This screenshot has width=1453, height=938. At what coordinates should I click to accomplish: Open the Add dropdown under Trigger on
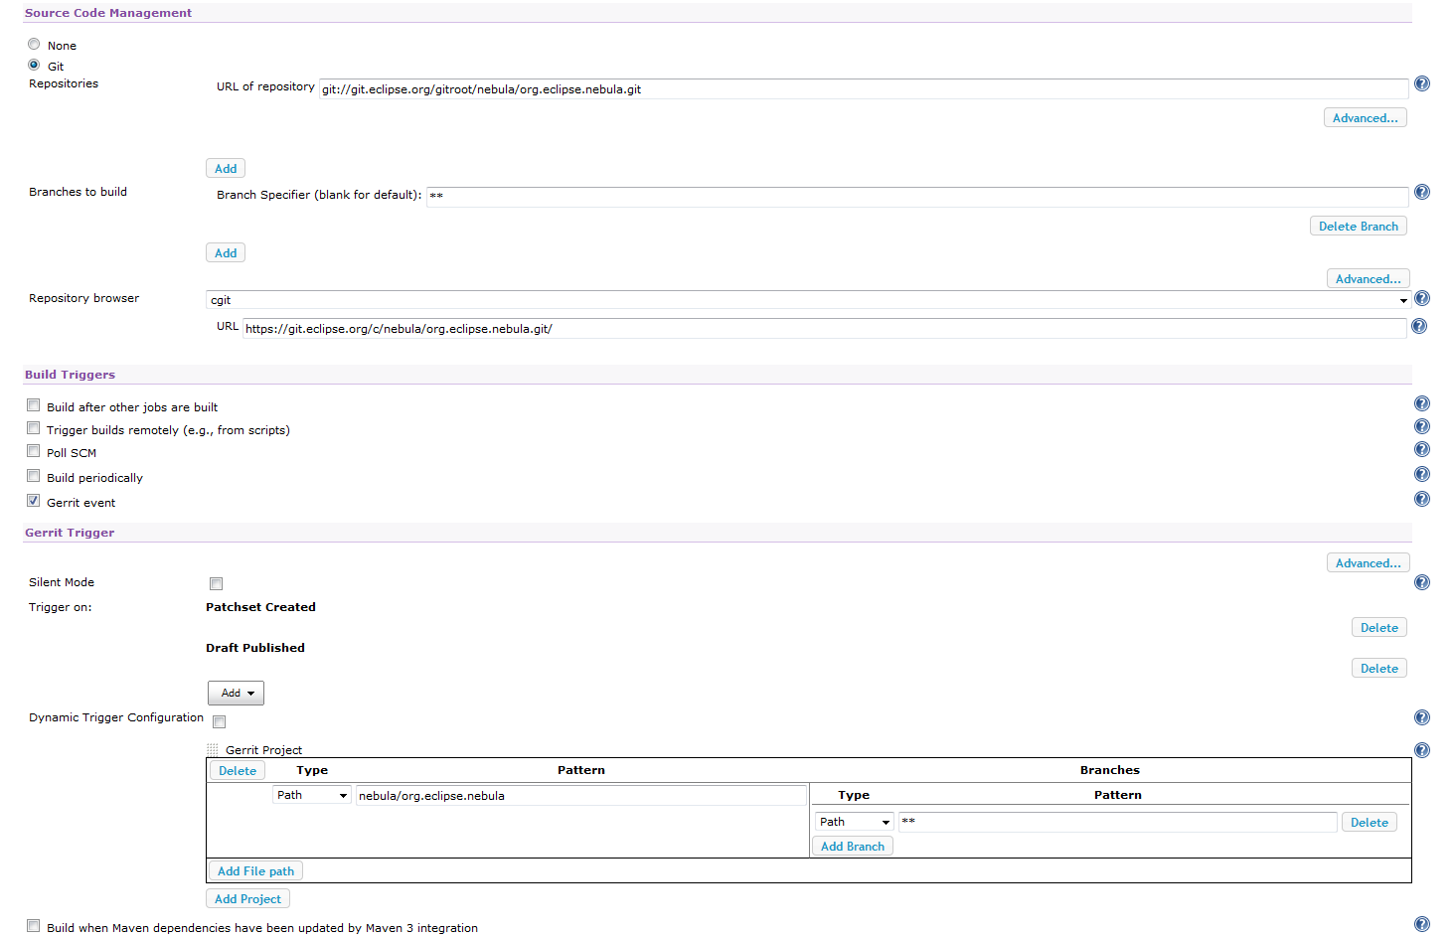point(236,693)
